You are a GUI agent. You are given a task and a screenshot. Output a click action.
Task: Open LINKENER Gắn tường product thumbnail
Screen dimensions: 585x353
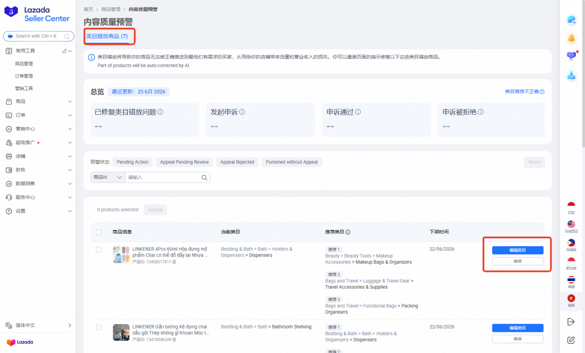click(121, 332)
